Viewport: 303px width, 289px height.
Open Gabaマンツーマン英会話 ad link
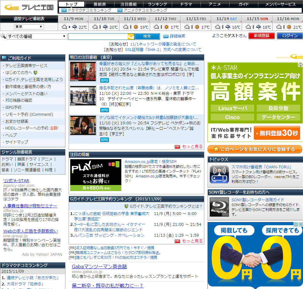(x=99, y=267)
